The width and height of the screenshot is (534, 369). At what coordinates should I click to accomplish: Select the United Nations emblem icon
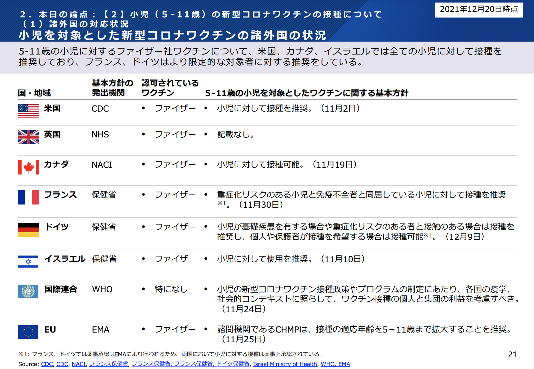coord(28,292)
